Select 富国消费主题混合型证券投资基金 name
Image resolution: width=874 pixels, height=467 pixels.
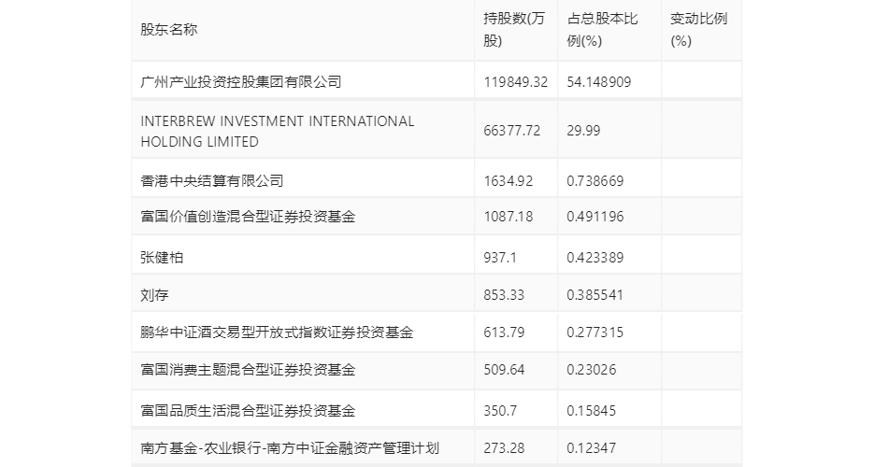248,370
